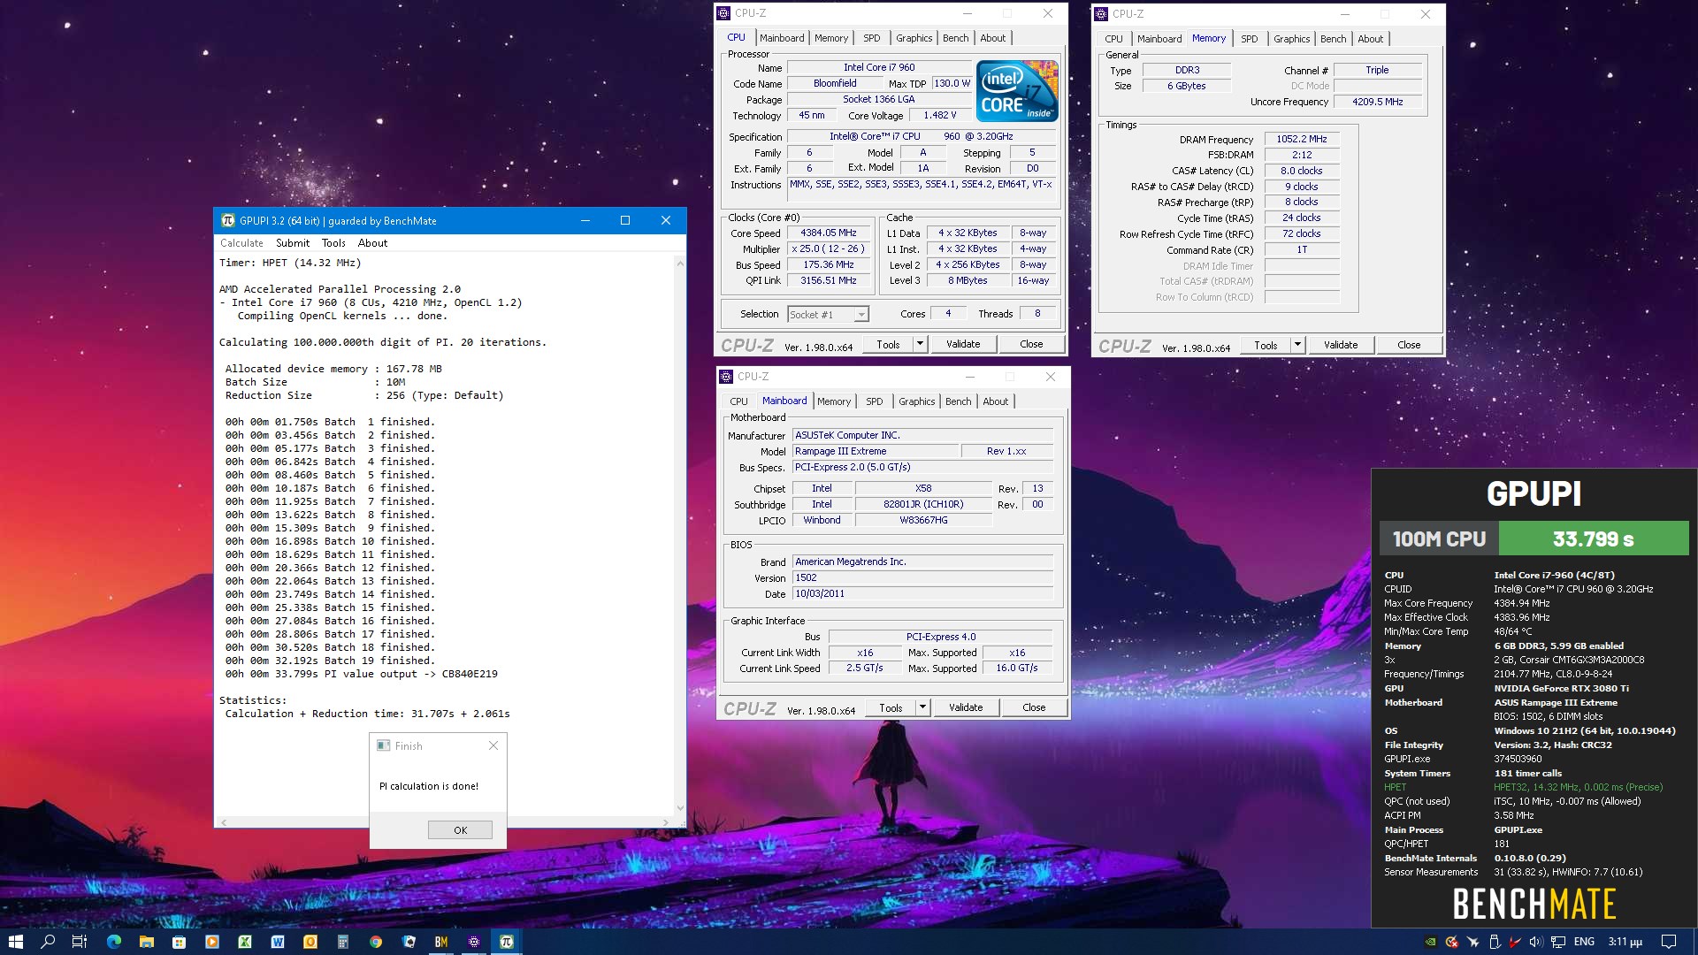Viewport: 1698px width, 955px height.
Task: Close the Finish dialog with its X
Action: point(493,745)
